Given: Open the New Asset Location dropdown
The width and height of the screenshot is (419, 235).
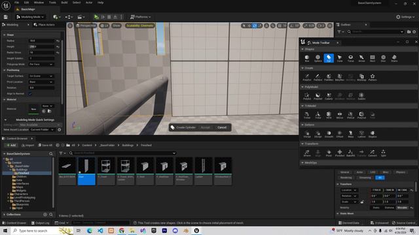Looking at the screenshot, I should coord(42,130).
